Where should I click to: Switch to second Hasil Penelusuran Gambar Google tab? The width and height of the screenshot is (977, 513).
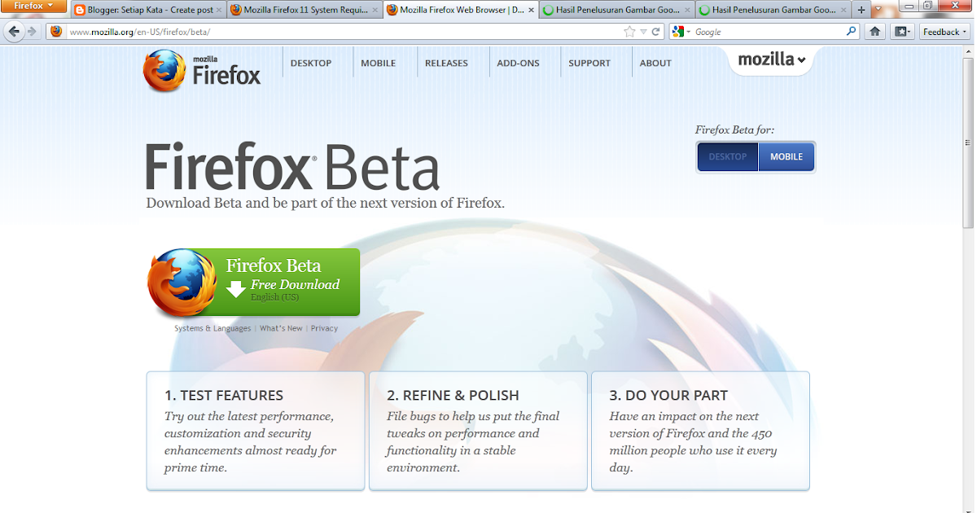click(x=771, y=10)
